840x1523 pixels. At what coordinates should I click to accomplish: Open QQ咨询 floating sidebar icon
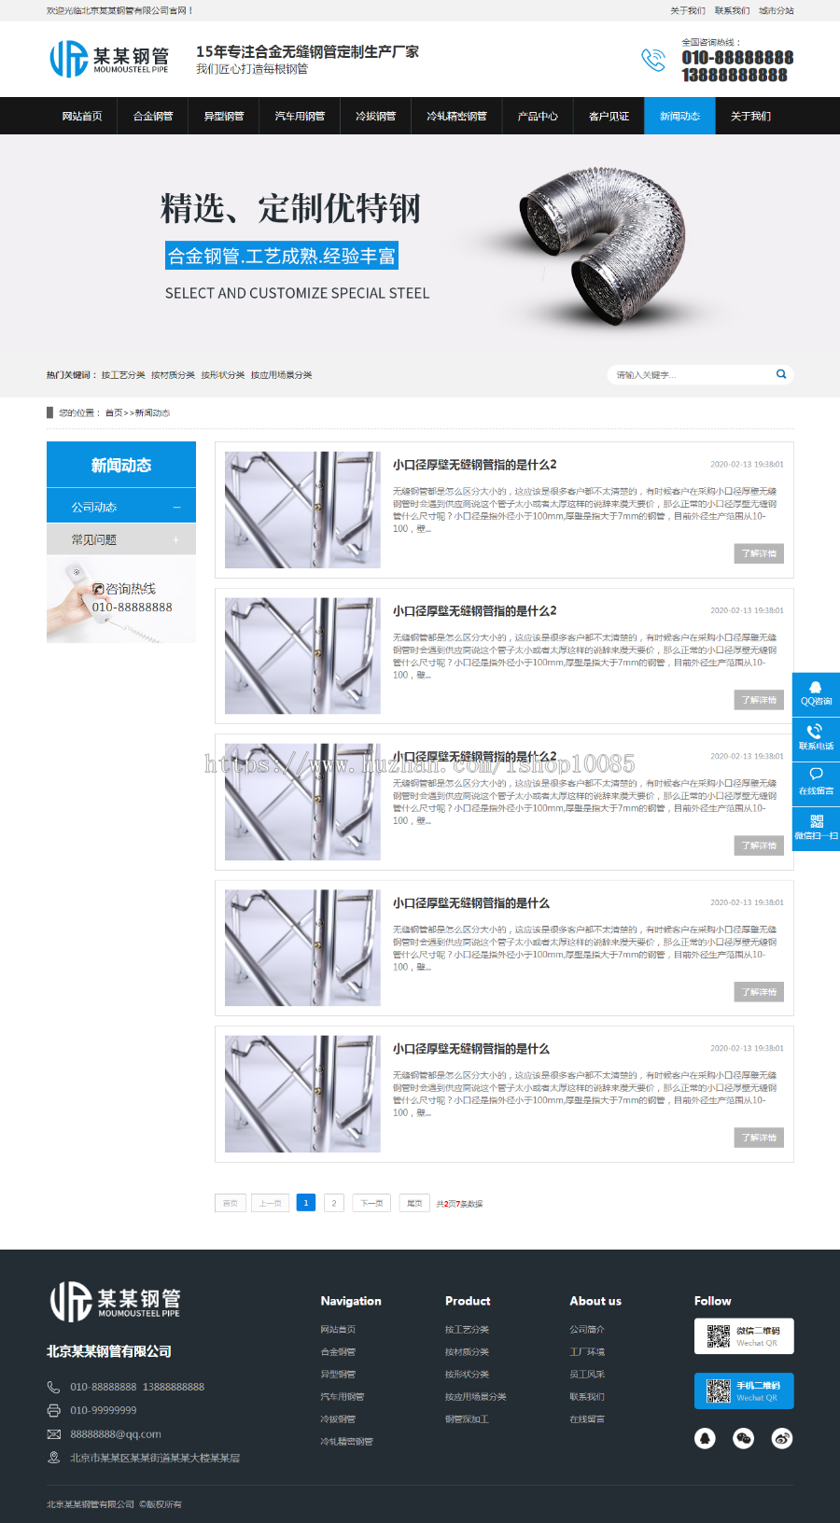(x=816, y=694)
